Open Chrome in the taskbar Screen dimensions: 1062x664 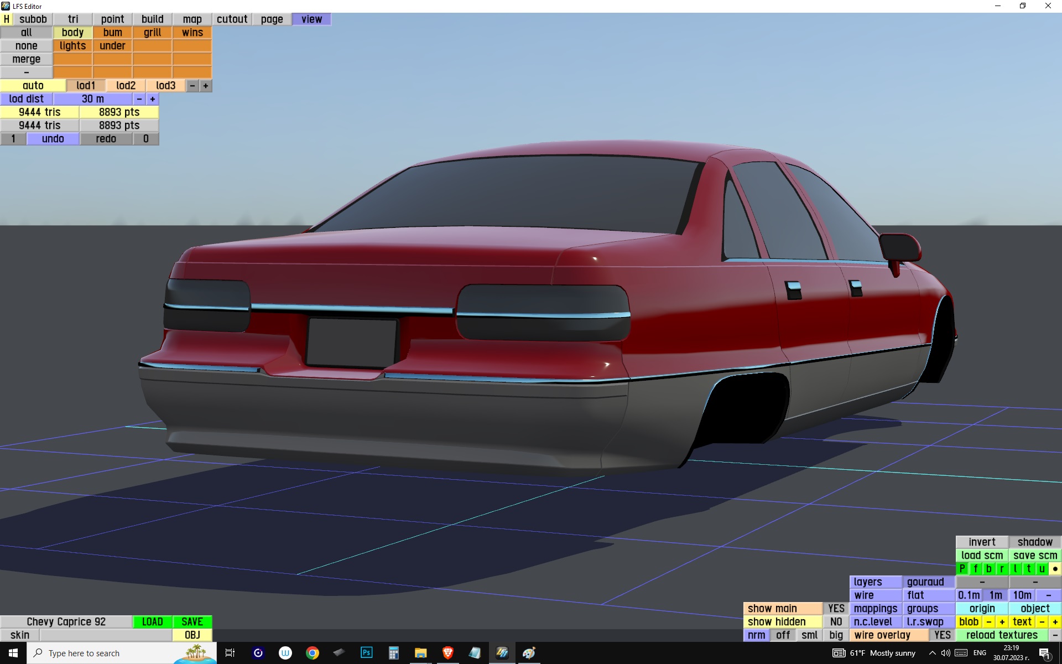[313, 653]
